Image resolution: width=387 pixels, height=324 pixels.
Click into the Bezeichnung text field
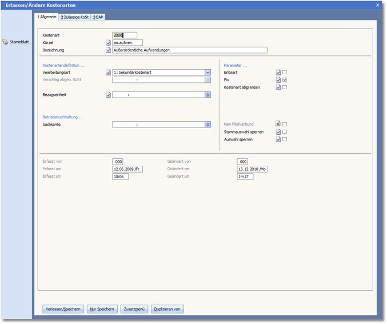point(189,50)
